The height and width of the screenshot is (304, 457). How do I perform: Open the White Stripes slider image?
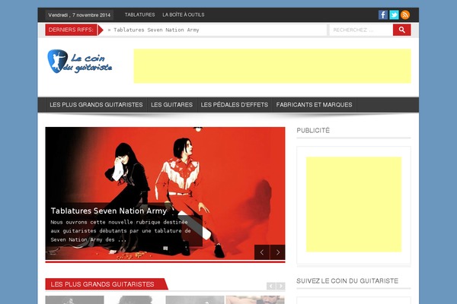point(165,193)
